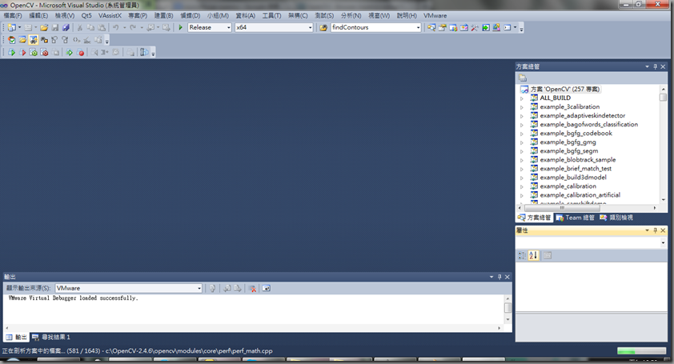
Task: Select example_build3dmodel project
Action: pyautogui.click(x=573, y=177)
